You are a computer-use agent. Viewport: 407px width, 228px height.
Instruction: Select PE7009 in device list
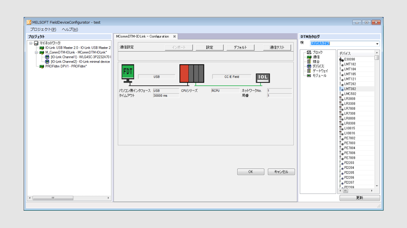point(350,158)
